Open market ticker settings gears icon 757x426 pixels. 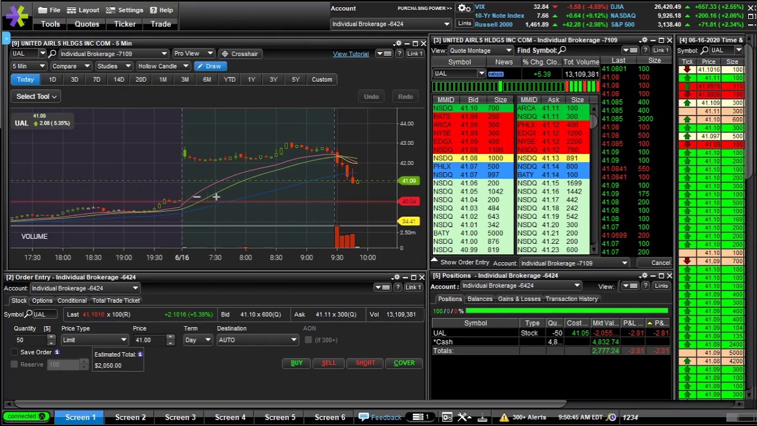(x=464, y=8)
